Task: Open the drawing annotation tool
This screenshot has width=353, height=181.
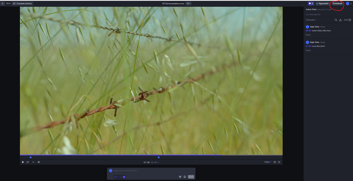Action: pyautogui.click(x=180, y=177)
